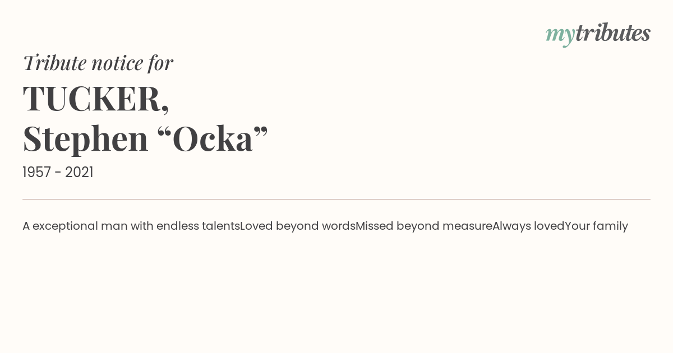Click the birth year 1957
The image size is (673, 353).
37,172
